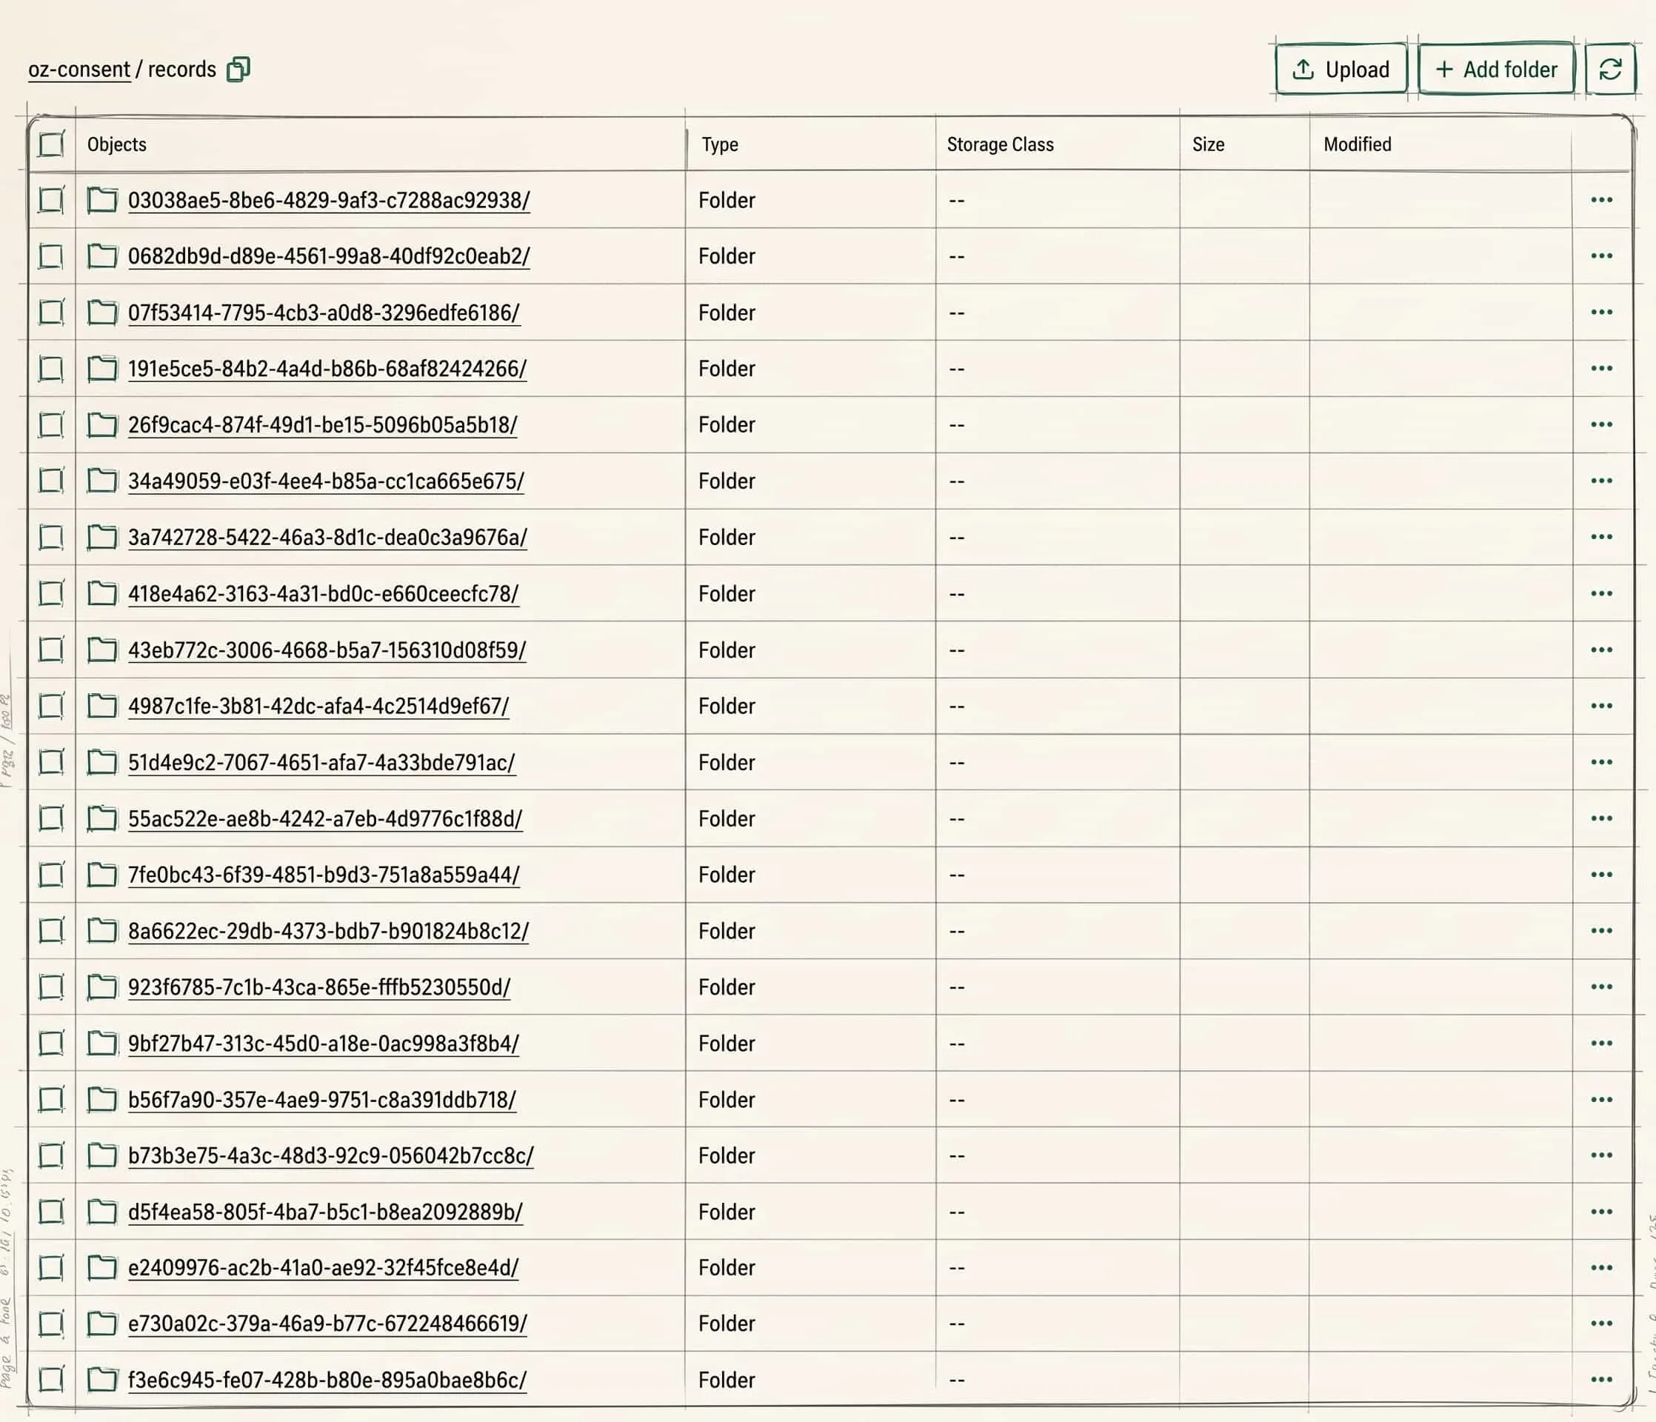Click the folder icon for e730a02c-379a-46a9-b77c-672248466619/

click(x=102, y=1324)
